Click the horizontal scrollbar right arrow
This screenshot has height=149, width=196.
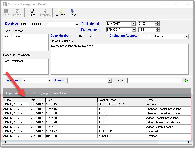pos(189,142)
